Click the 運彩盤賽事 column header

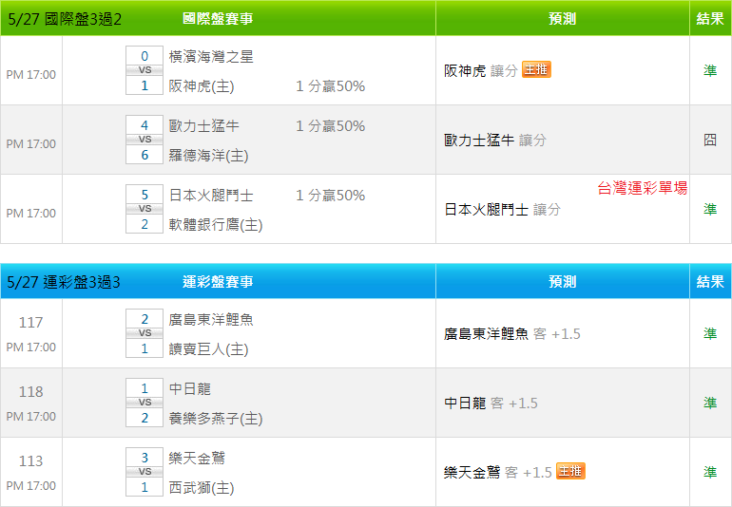(218, 282)
